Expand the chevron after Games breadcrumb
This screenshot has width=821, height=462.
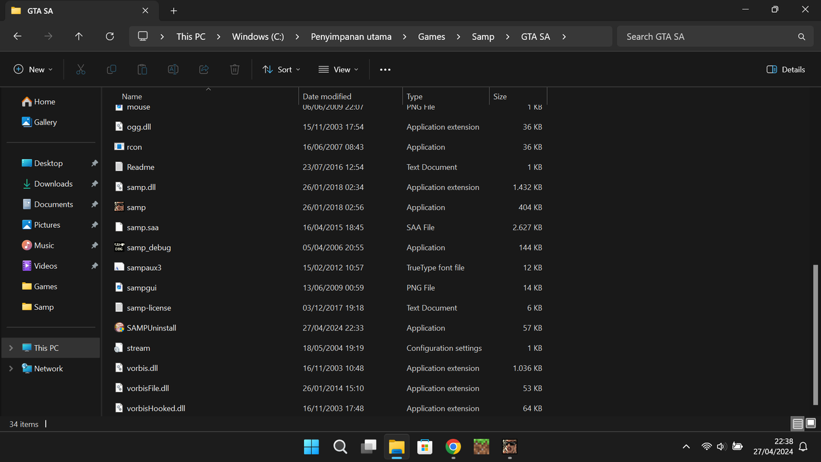click(459, 37)
